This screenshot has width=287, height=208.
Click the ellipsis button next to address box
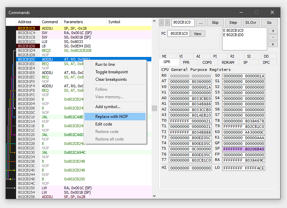pos(201,23)
